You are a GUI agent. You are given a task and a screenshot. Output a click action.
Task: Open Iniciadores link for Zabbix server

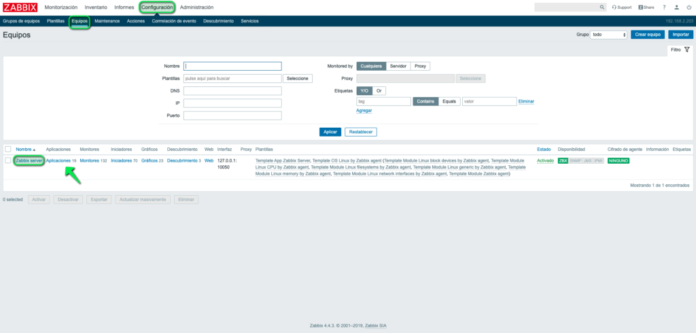coord(121,160)
